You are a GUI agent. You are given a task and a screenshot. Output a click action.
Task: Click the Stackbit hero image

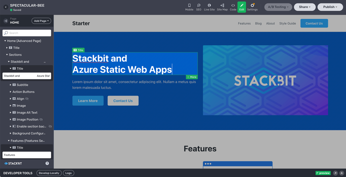[x=265, y=80]
